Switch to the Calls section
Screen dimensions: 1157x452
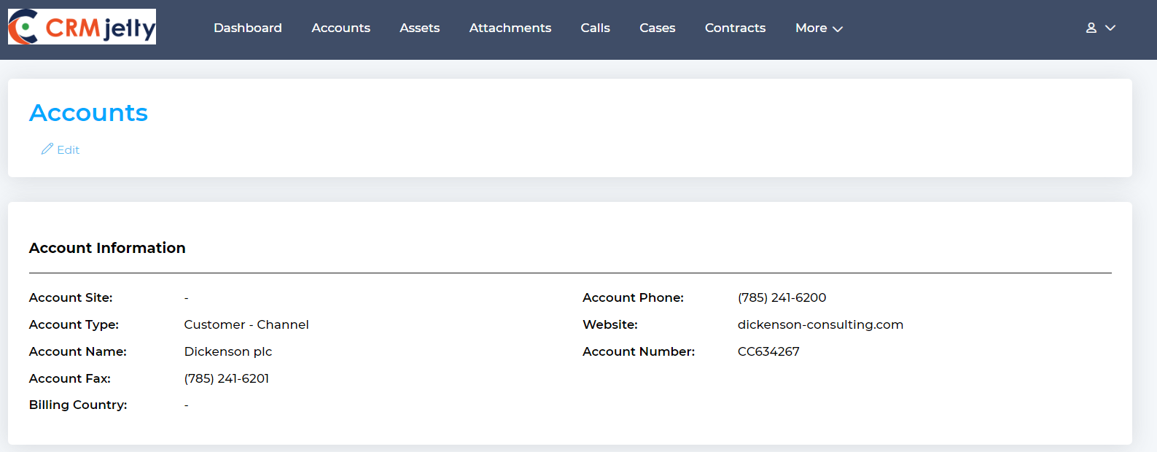tap(595, 28)
